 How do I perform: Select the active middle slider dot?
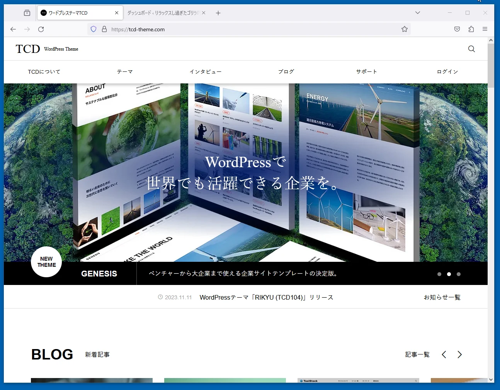449,274
